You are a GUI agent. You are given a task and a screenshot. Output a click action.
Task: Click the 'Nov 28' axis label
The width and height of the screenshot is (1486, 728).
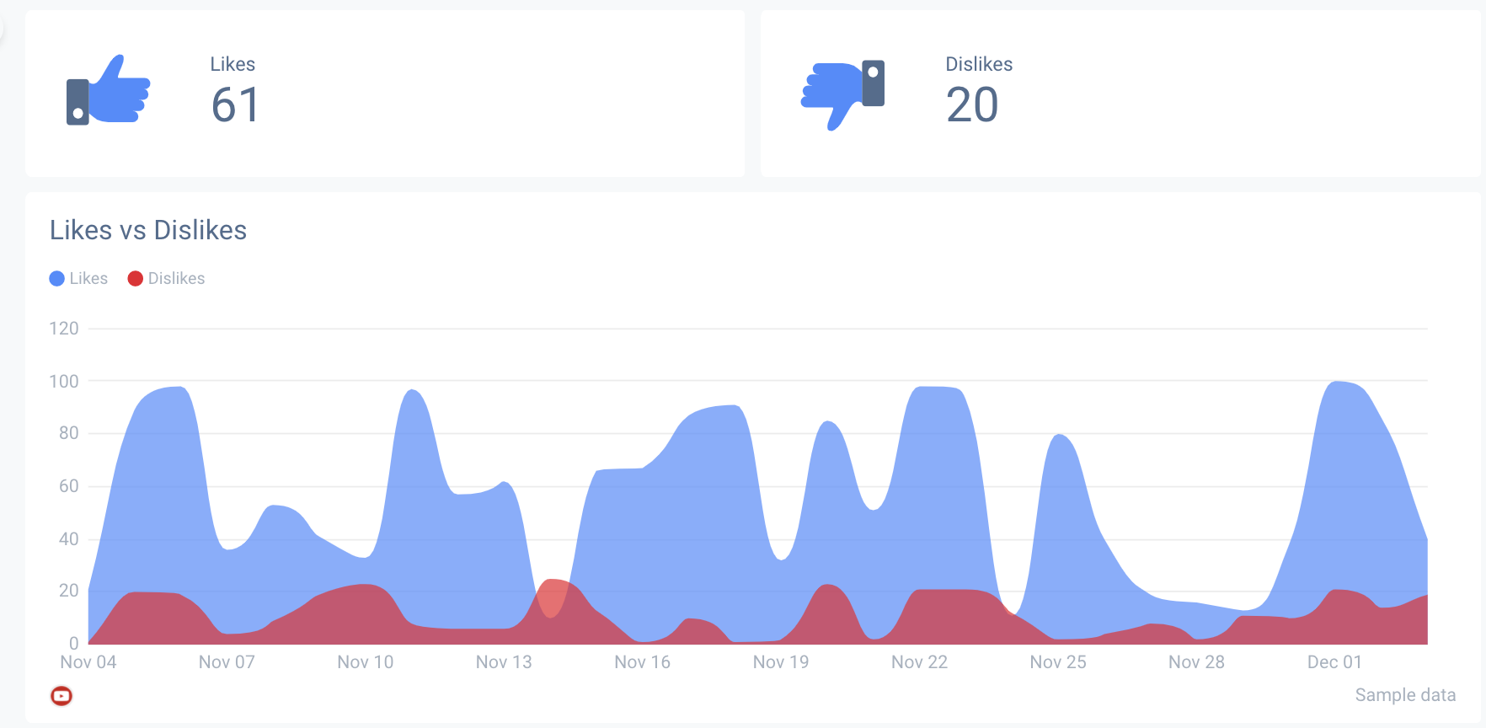(x=1196, y=662)
